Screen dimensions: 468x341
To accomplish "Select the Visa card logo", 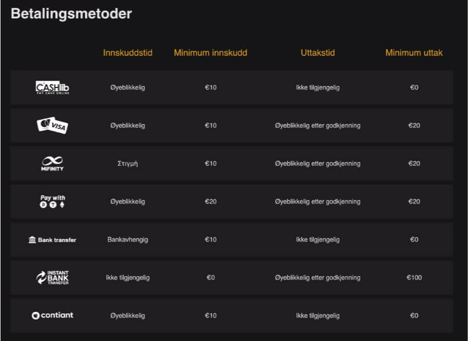I will [52, 125].
